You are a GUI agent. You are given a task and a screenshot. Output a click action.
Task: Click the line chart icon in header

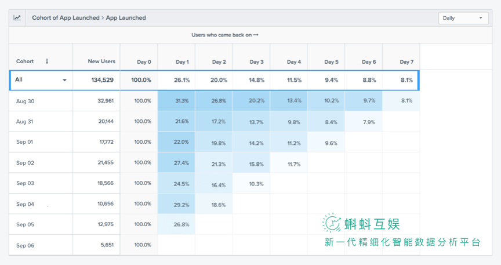(17, 18)
